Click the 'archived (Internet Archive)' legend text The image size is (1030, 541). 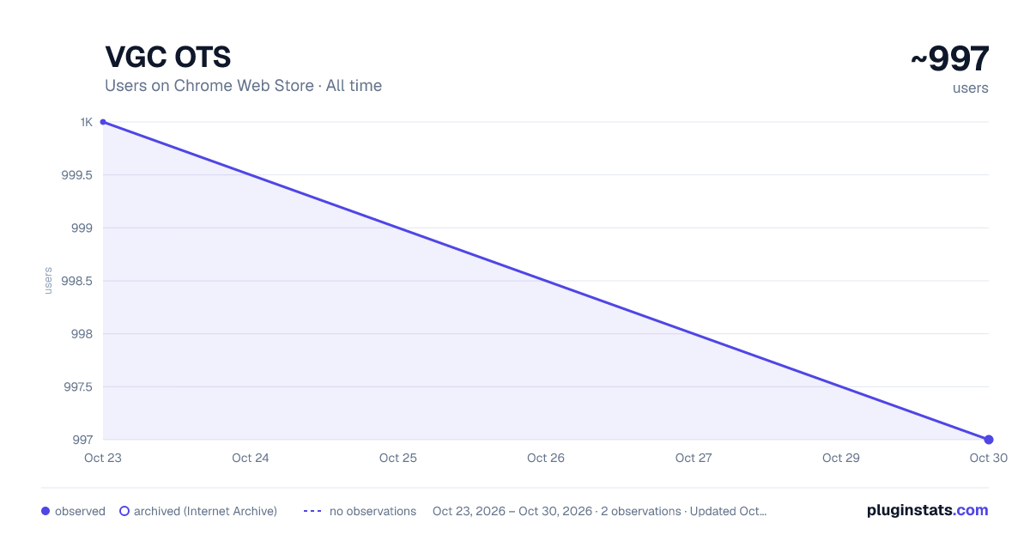(205, 511)
